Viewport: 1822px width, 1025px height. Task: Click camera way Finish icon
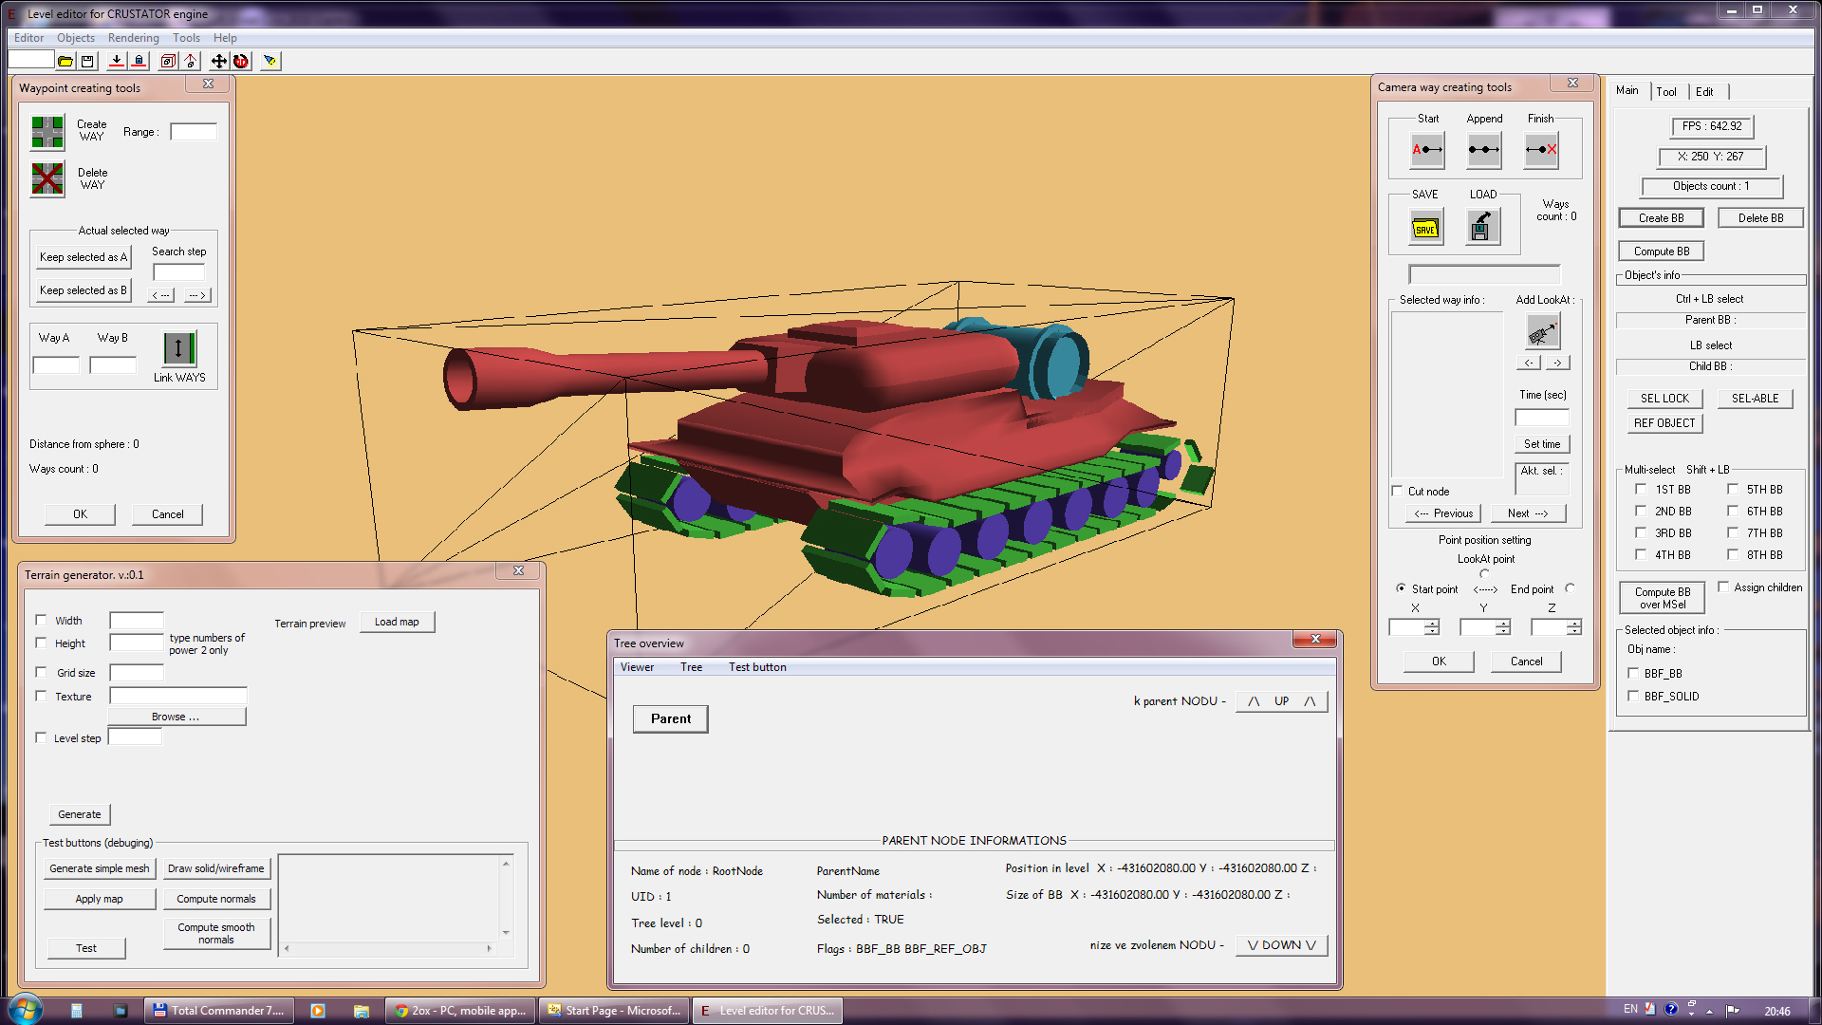[x=1541, y=150]
